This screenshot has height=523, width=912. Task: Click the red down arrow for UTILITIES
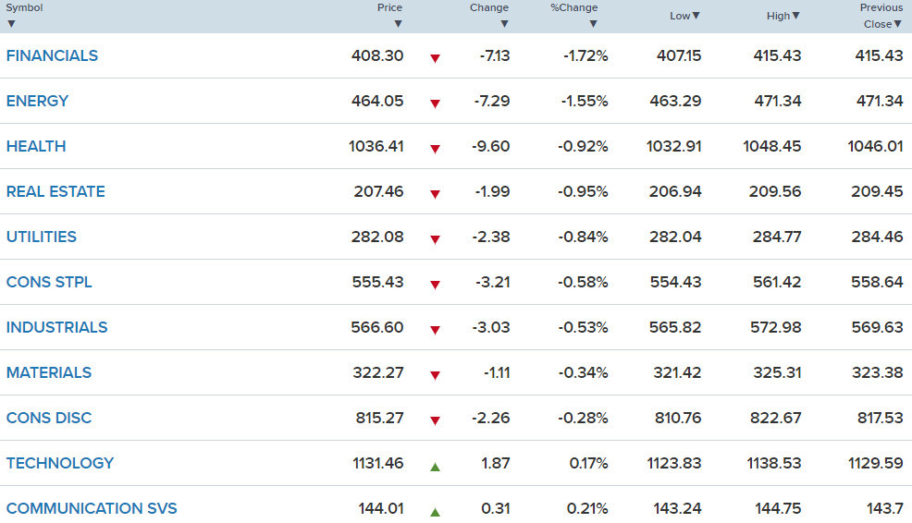pyautogui.click(x=435, y=239)
